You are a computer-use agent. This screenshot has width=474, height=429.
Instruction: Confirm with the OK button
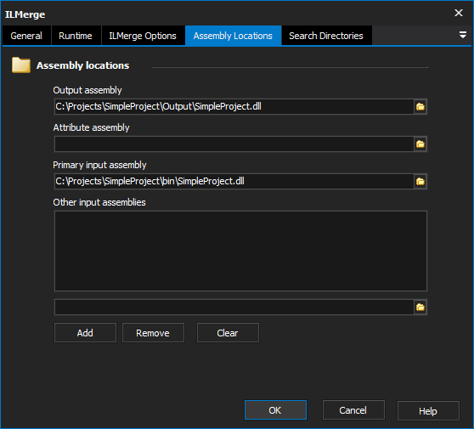[x=275, y=410]
